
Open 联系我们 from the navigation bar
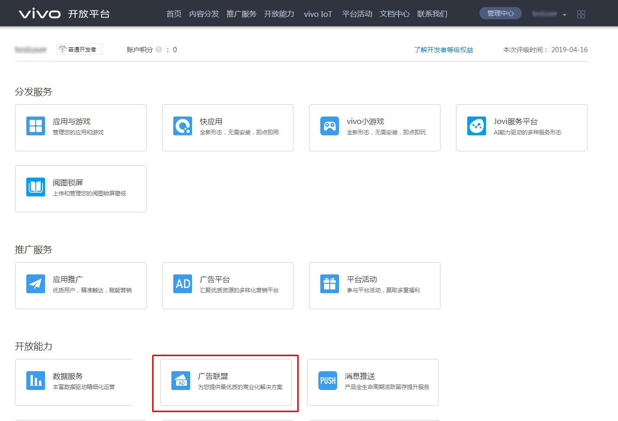point(432,14)
